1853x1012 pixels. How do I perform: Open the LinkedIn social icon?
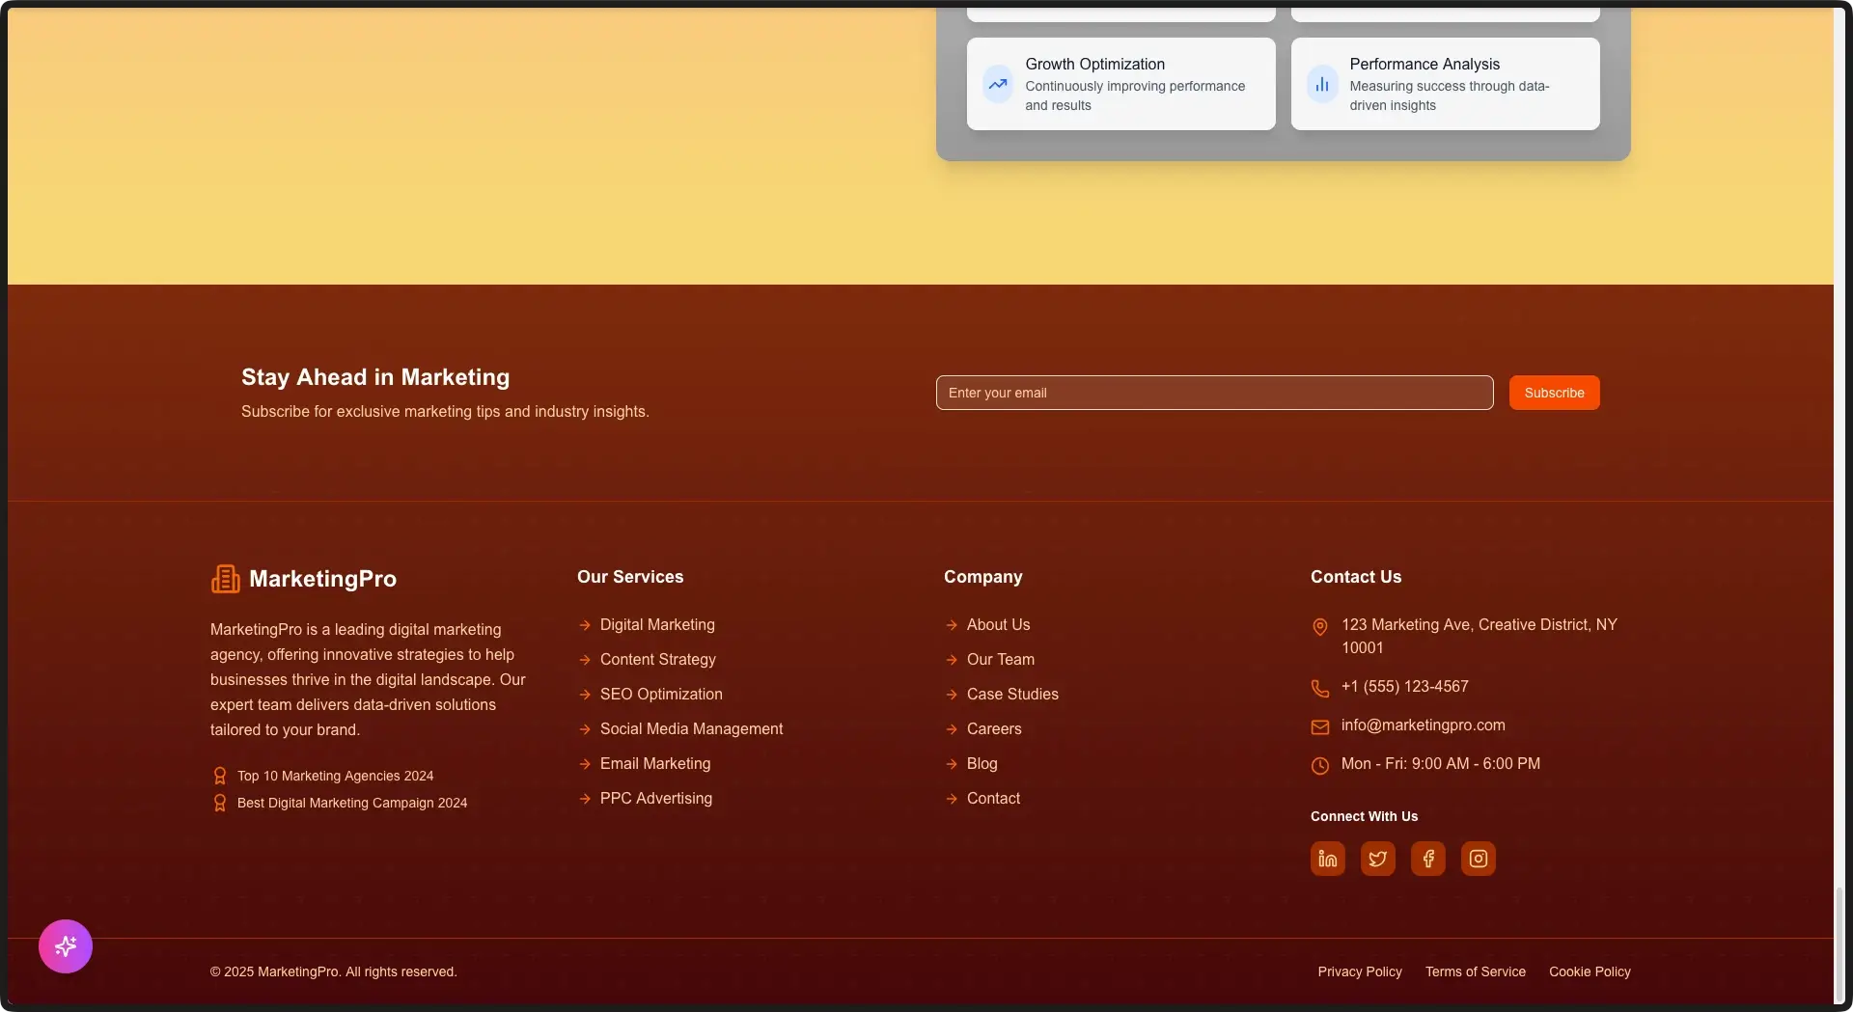(1327, 859)
